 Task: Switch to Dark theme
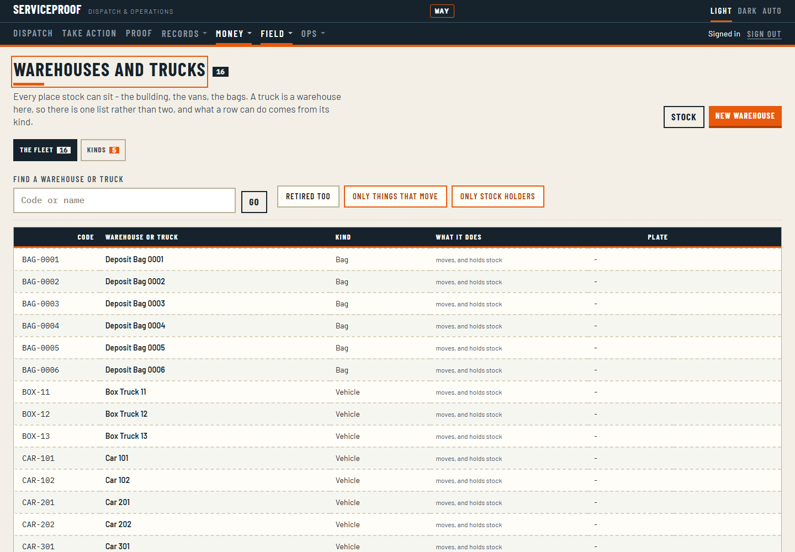coord(747,11)
